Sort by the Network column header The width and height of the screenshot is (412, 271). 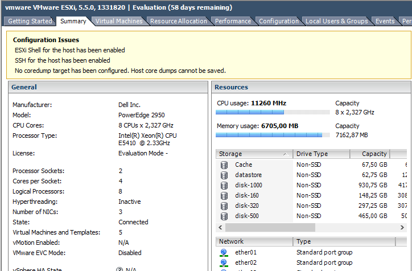[254, 241]
